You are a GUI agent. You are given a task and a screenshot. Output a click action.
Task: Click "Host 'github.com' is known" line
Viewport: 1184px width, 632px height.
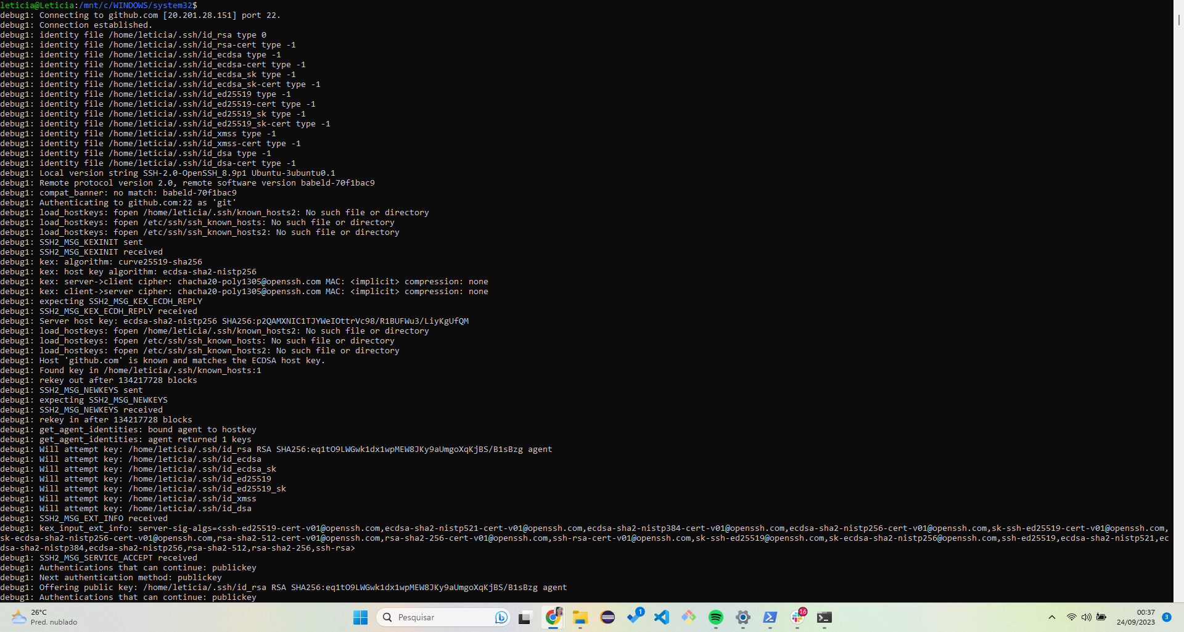point(162,360)
